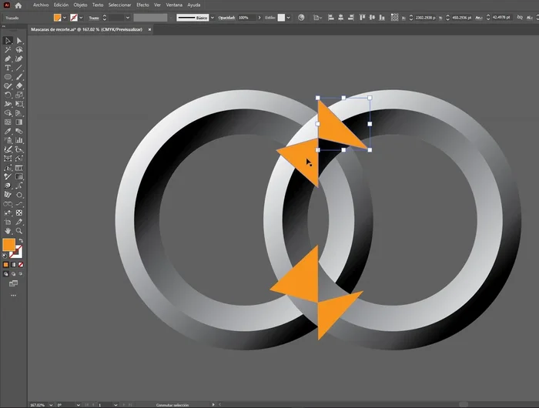
Task: Open the Efecto menu
Action: (x=142, y=5)
